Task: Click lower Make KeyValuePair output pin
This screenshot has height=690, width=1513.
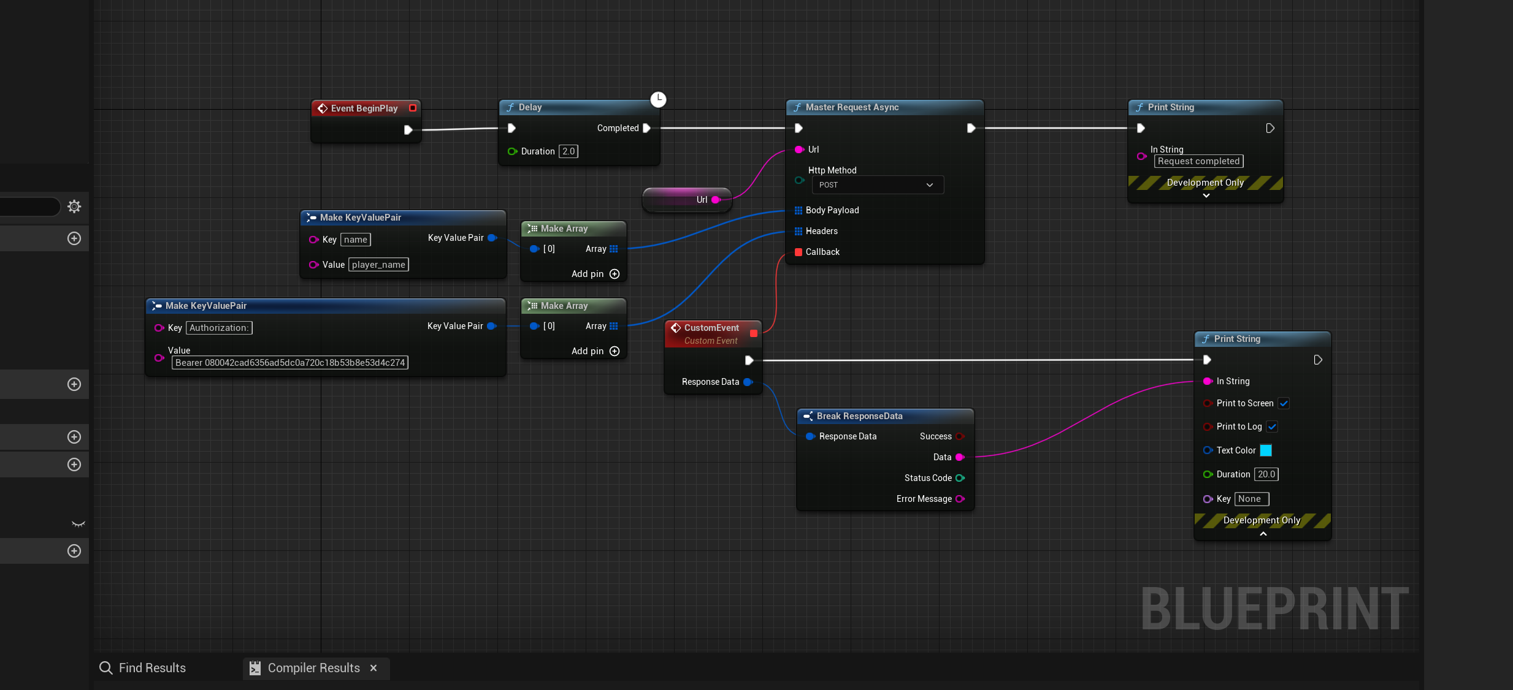Action: (491, 326)
